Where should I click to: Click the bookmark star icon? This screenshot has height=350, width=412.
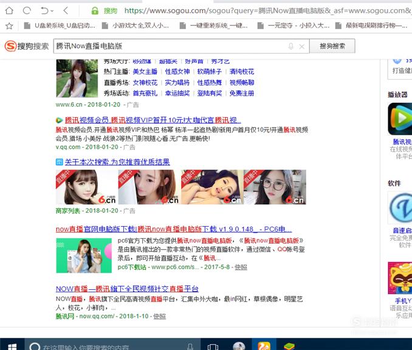[x=9, y=26]
